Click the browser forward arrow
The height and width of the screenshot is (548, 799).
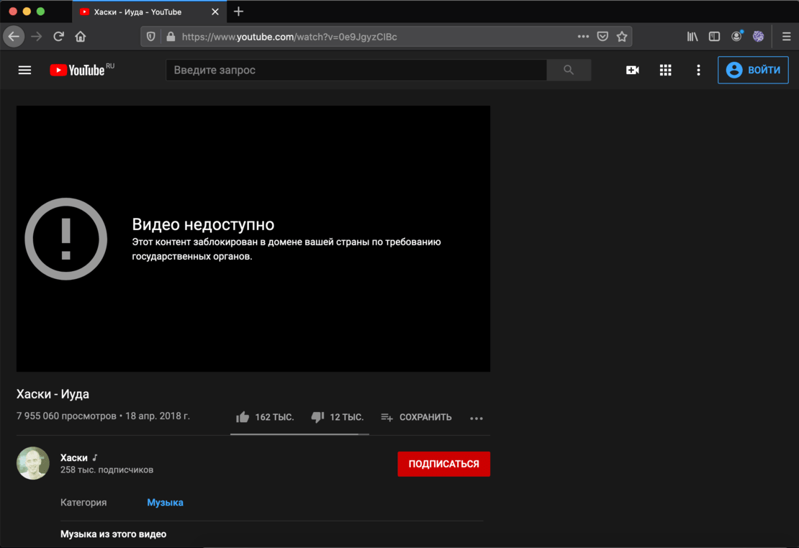36,37
